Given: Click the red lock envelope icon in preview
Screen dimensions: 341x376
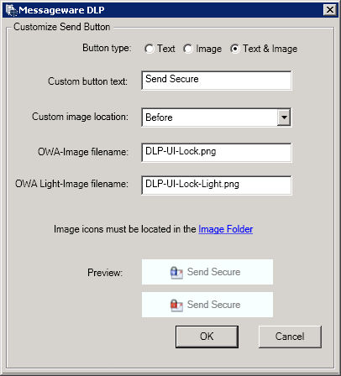Looking at the screenshot, I should pos(176,305).
